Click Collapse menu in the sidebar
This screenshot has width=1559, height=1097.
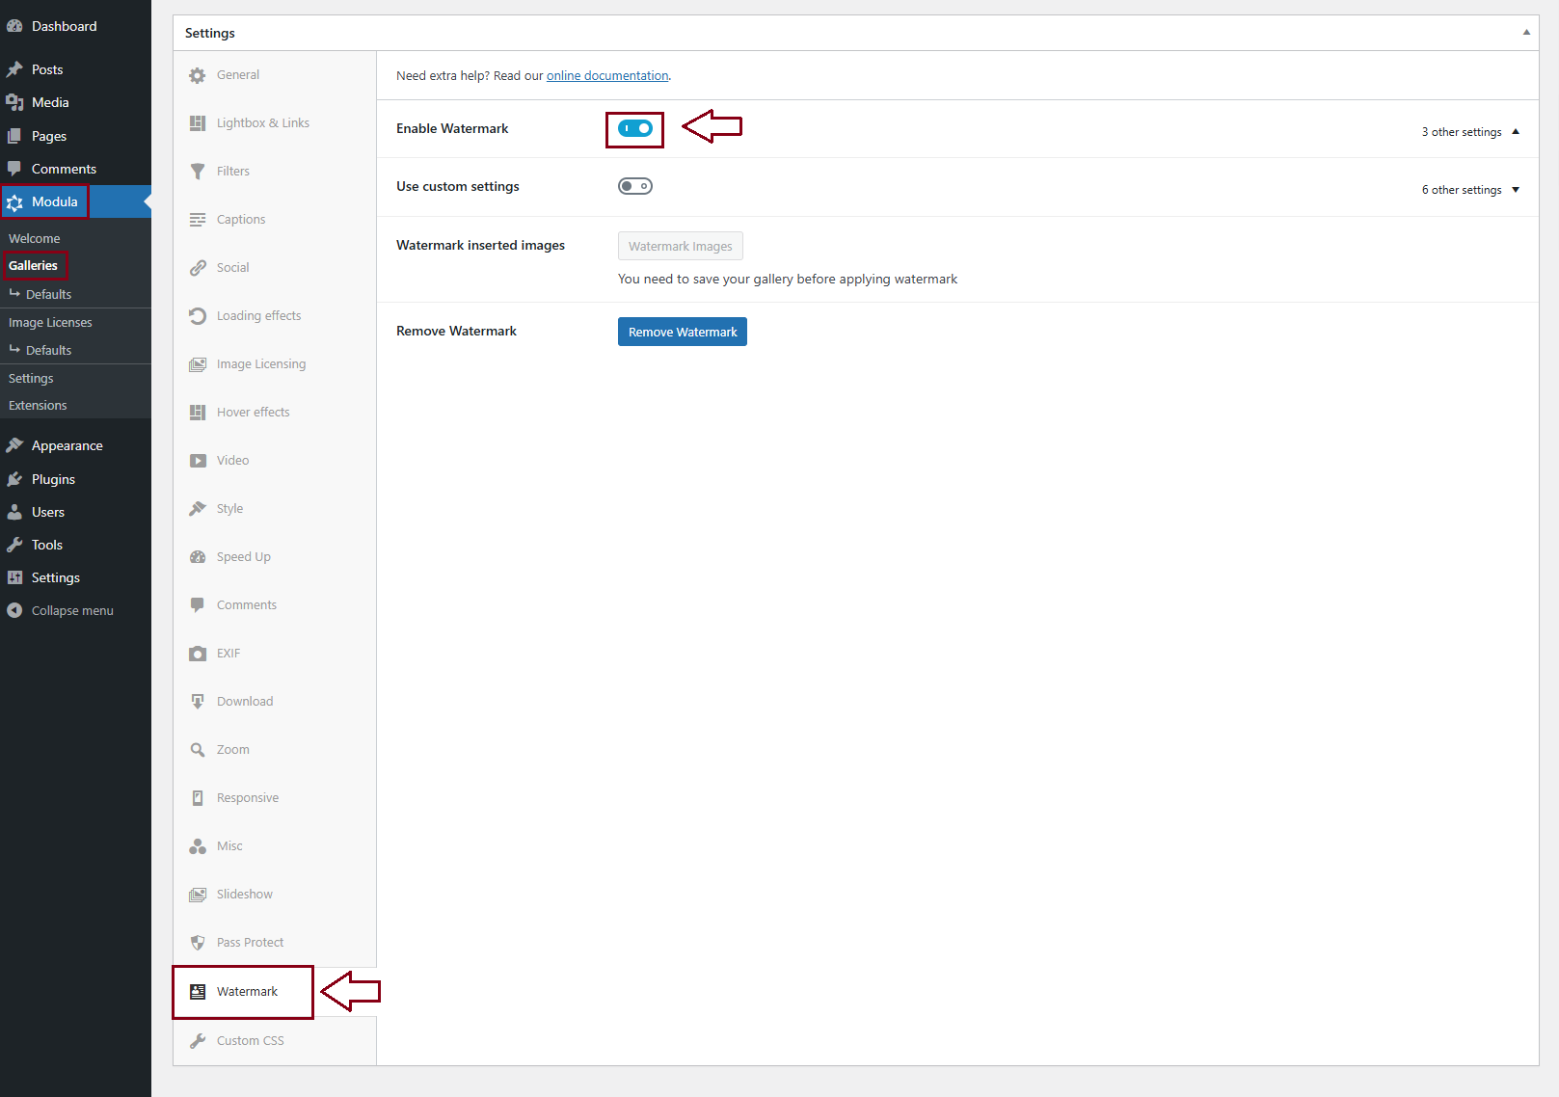point(72,611)
